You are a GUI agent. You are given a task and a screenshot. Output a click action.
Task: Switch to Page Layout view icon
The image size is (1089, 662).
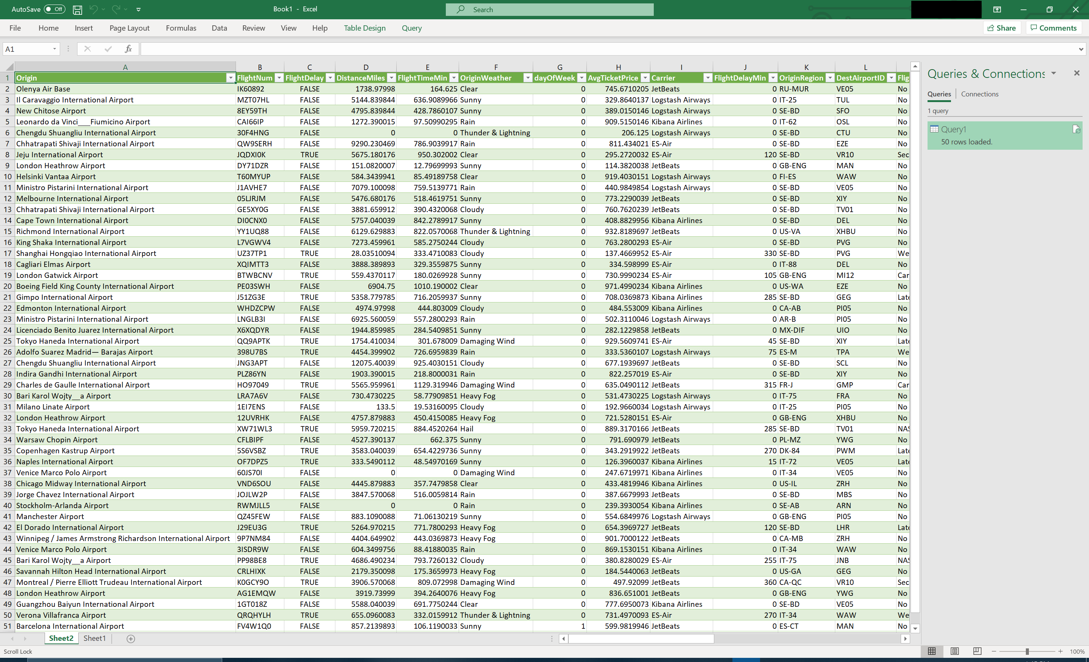[x=955, y=651]
